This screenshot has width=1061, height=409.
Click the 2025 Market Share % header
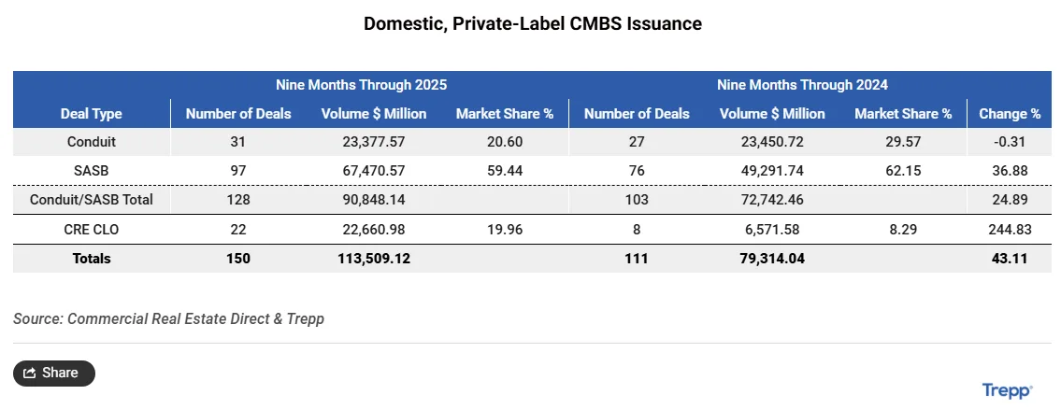pos(505,114)
